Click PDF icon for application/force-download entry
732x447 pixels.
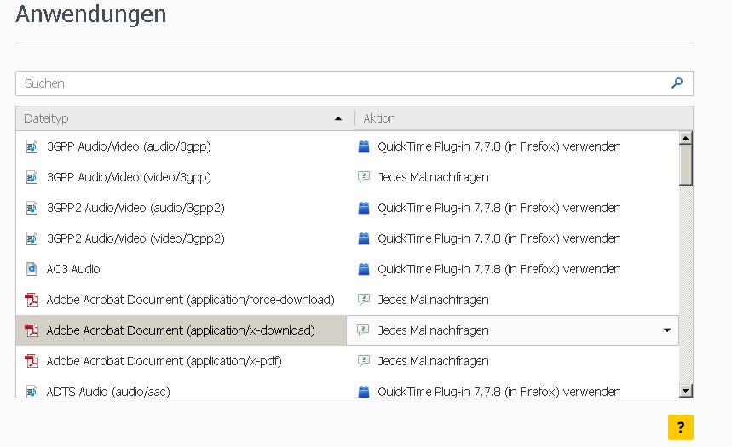32,300
